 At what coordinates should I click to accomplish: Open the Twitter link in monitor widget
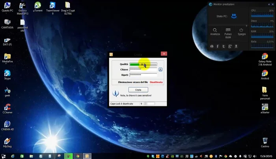point(224,46)
